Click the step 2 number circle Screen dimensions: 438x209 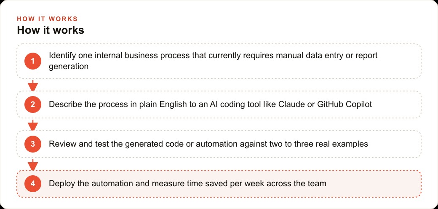33,104
